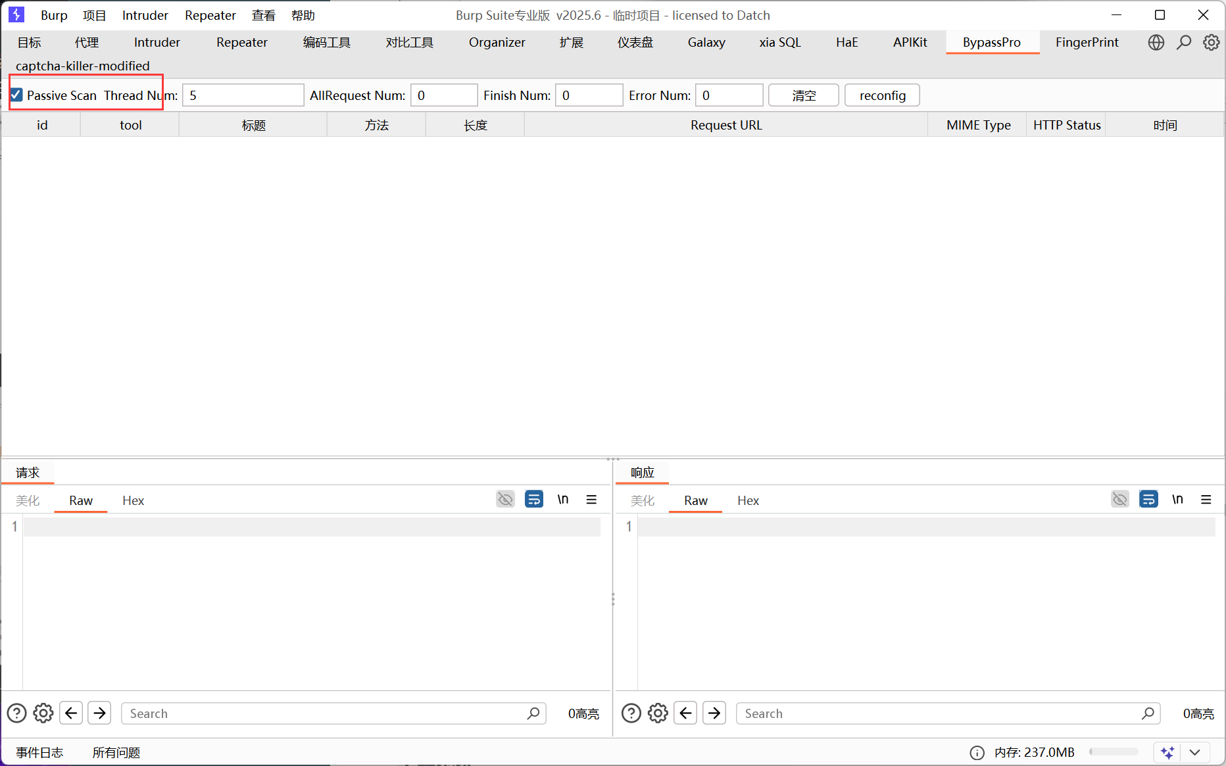Sort table by HTTP Status column header
This screenshot has height=766, width=1226.
click(1067, 125)
